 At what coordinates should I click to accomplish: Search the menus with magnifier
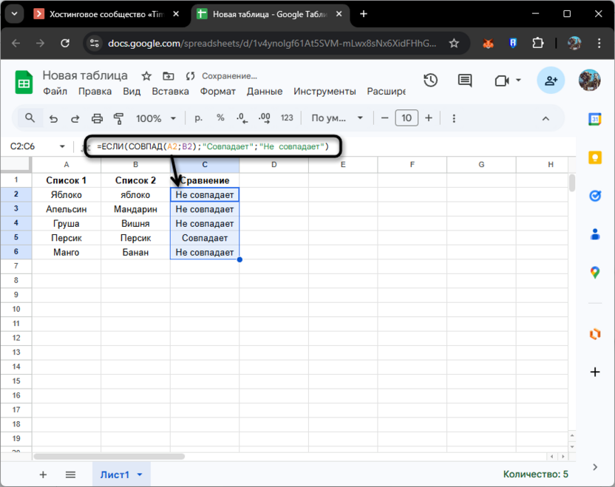tap(30, 118)
